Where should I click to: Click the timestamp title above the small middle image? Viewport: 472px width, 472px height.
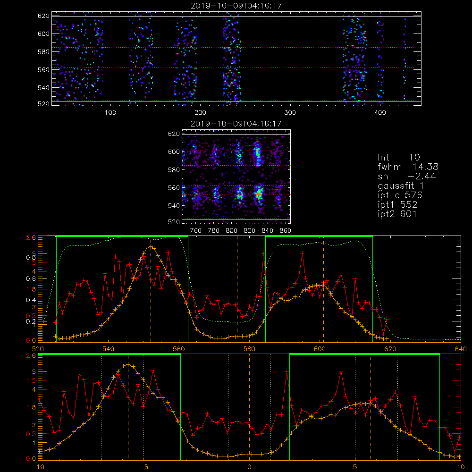pos(236,123)
